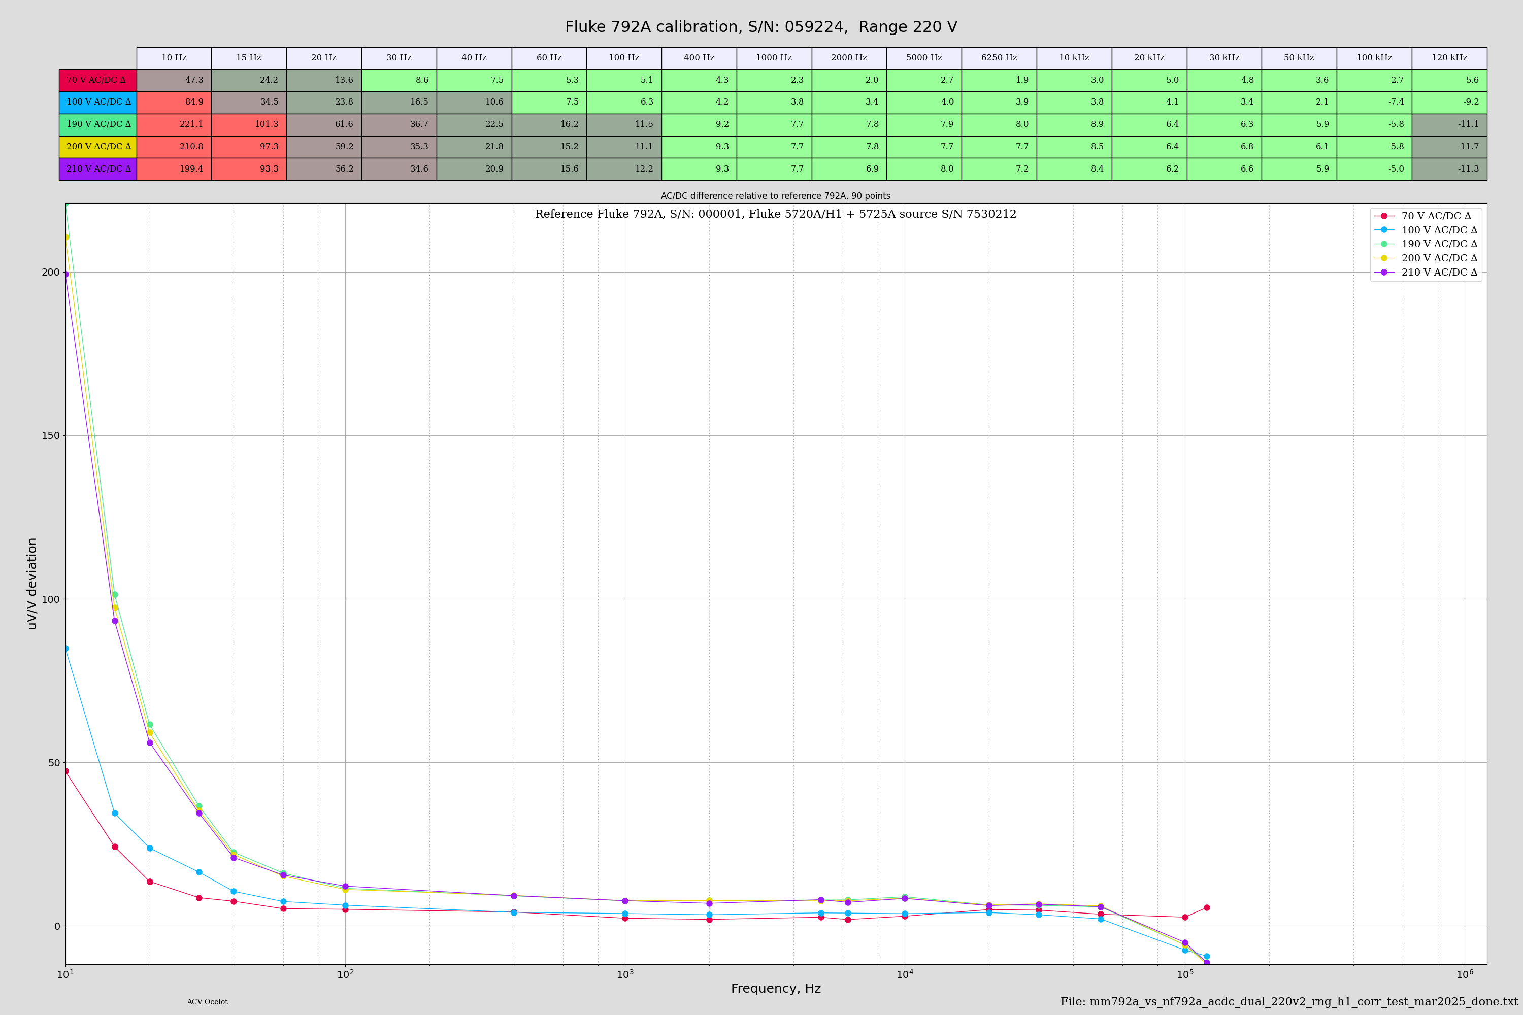Click the table cell showing 221.1

(174, 124)
